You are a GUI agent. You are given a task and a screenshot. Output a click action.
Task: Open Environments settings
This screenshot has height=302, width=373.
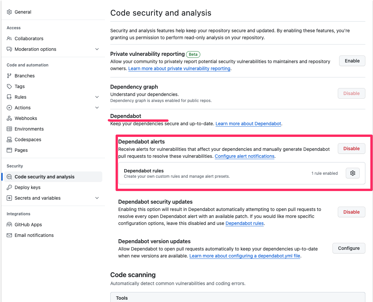point(29,129)
